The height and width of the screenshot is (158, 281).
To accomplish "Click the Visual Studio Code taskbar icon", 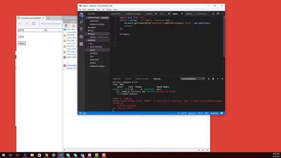I will (x=61, y=155).
